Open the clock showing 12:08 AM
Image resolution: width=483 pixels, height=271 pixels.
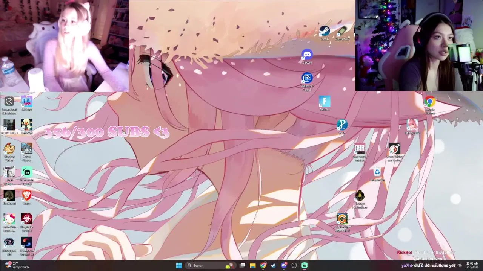tap(472, 265)
